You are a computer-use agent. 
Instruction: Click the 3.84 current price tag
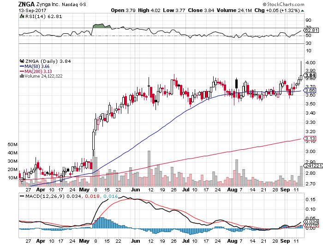coord(310,75)
